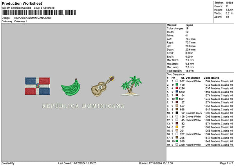Click 'Natural White' in stop row 1
235x166 pixels.
tap(193, 81)
